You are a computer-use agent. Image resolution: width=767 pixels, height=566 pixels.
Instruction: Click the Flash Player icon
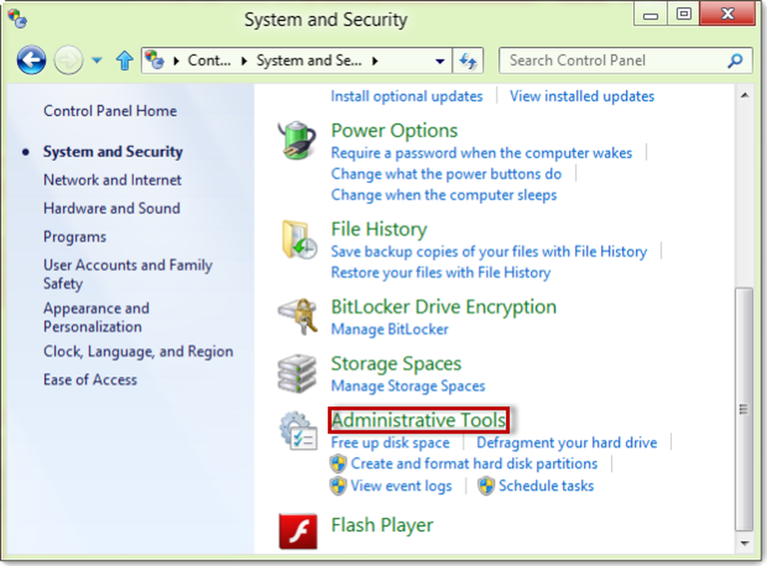coord(298,531)
